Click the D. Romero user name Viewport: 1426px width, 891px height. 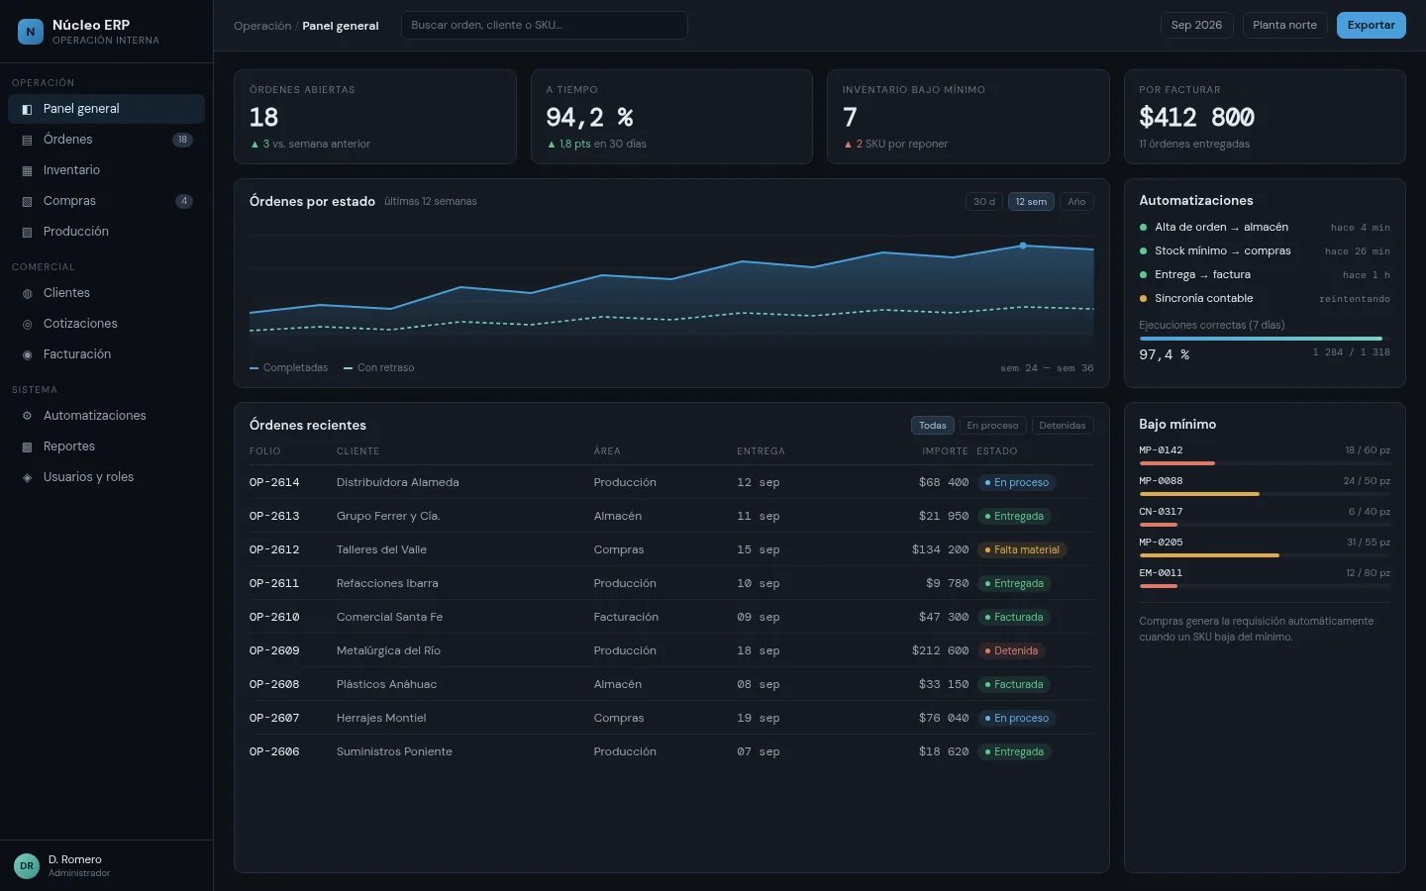[x=75, y=859]
